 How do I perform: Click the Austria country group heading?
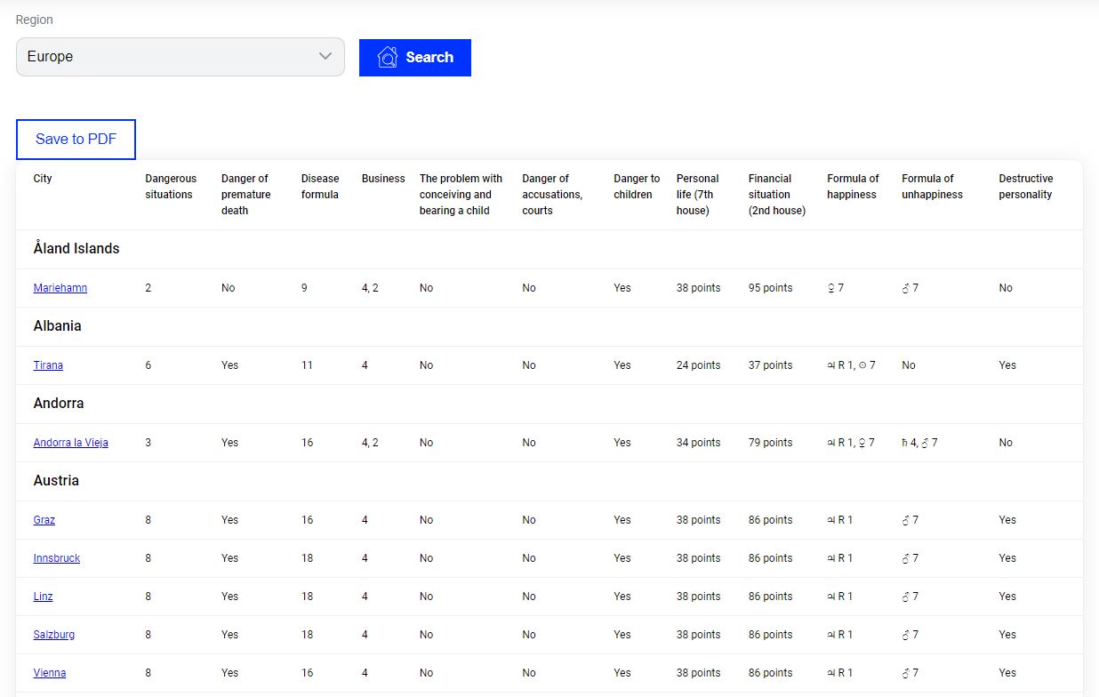pos(56,481)
